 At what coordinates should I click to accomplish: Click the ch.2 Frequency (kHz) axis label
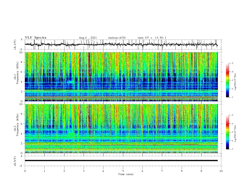click(16, 125)
